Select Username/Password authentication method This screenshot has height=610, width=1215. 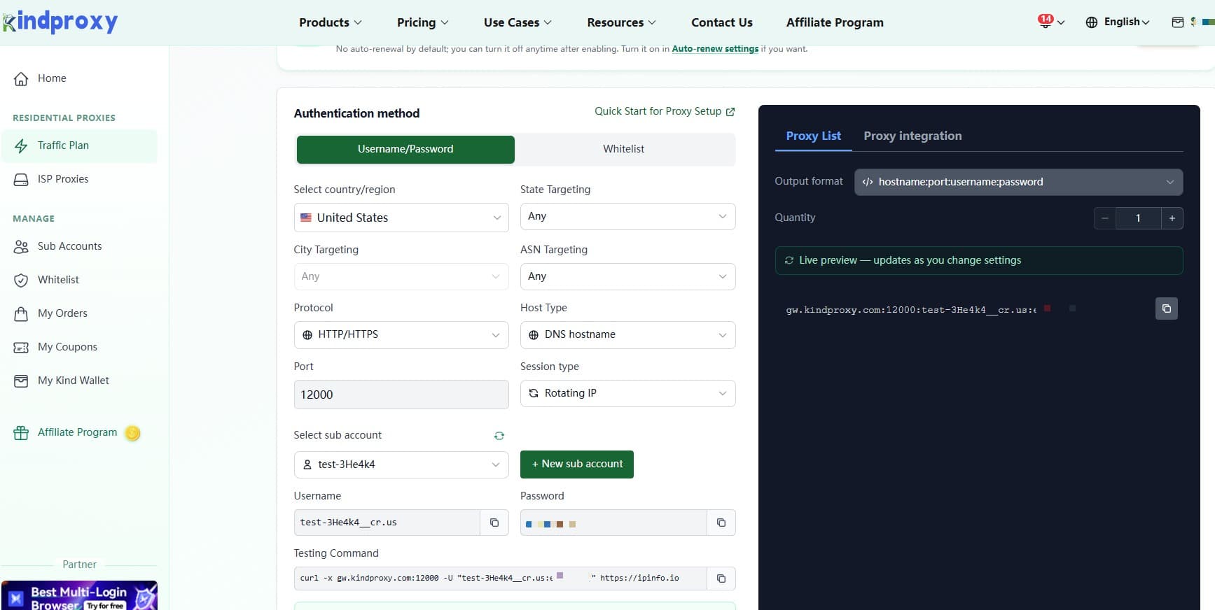405,150
